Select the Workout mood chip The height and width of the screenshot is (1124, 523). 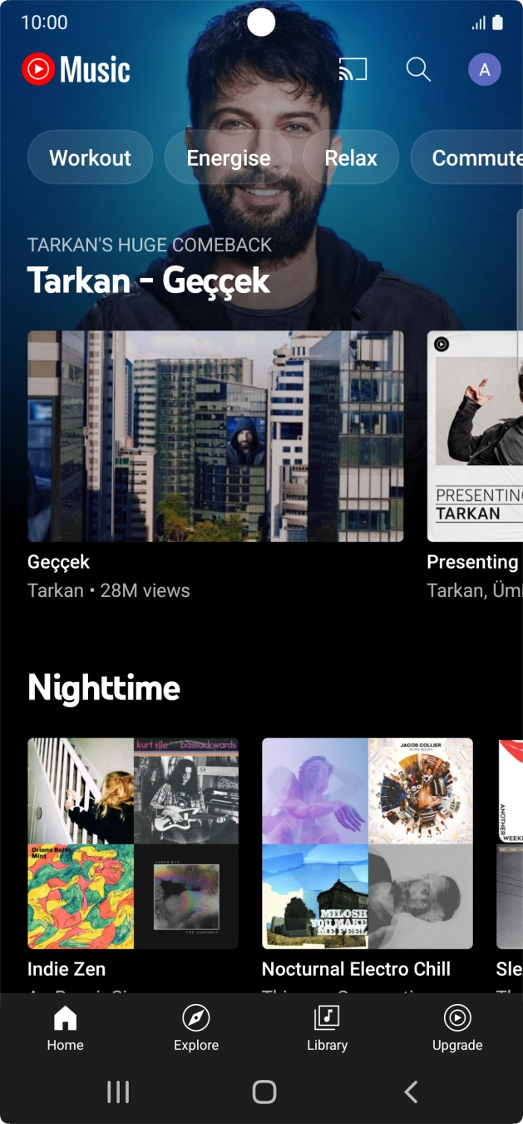[90, 157]
